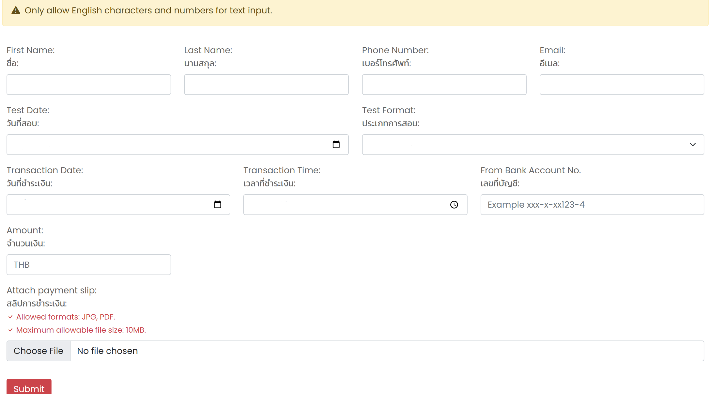Focus the First Name text field
The width and height of the screenshot is (710, 394).
point(89,84)
